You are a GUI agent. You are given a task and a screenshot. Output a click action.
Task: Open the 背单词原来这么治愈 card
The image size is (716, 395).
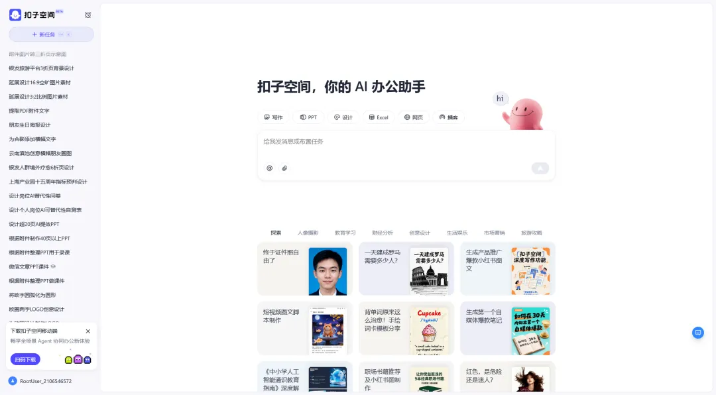(406, 328)
